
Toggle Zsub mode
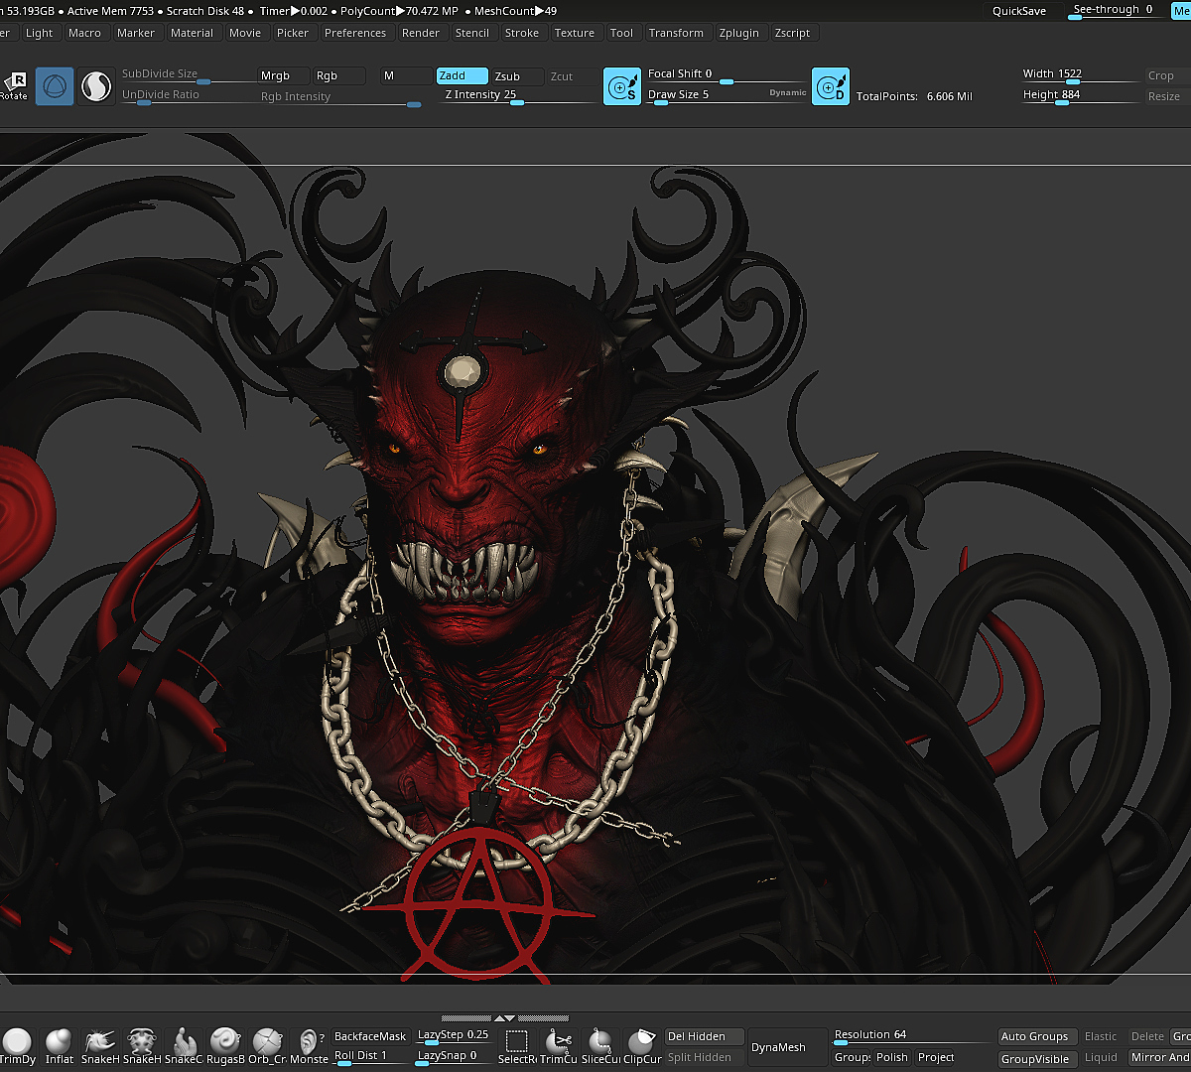pos(518,75)
